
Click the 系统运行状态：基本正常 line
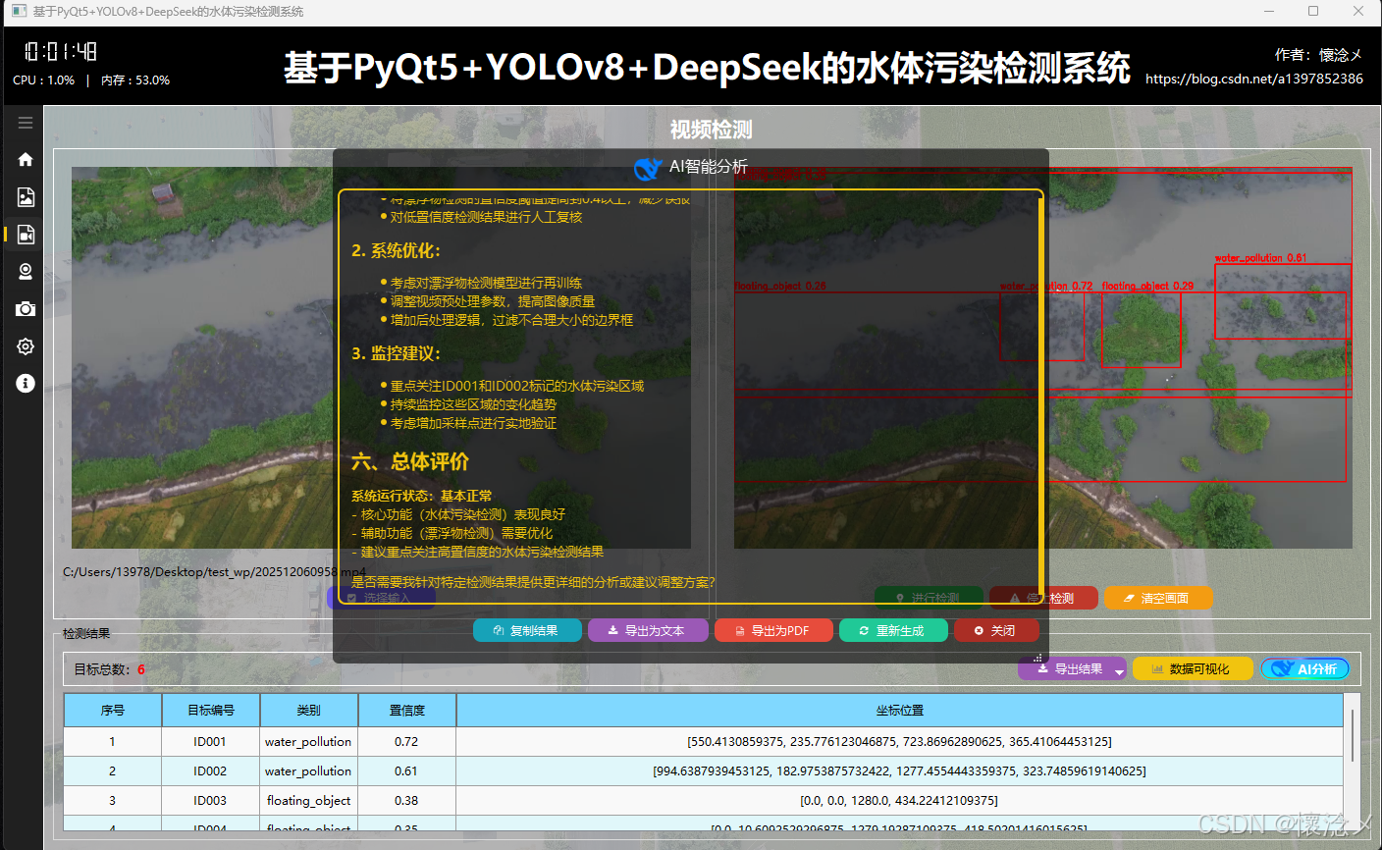tap(422, 496)
